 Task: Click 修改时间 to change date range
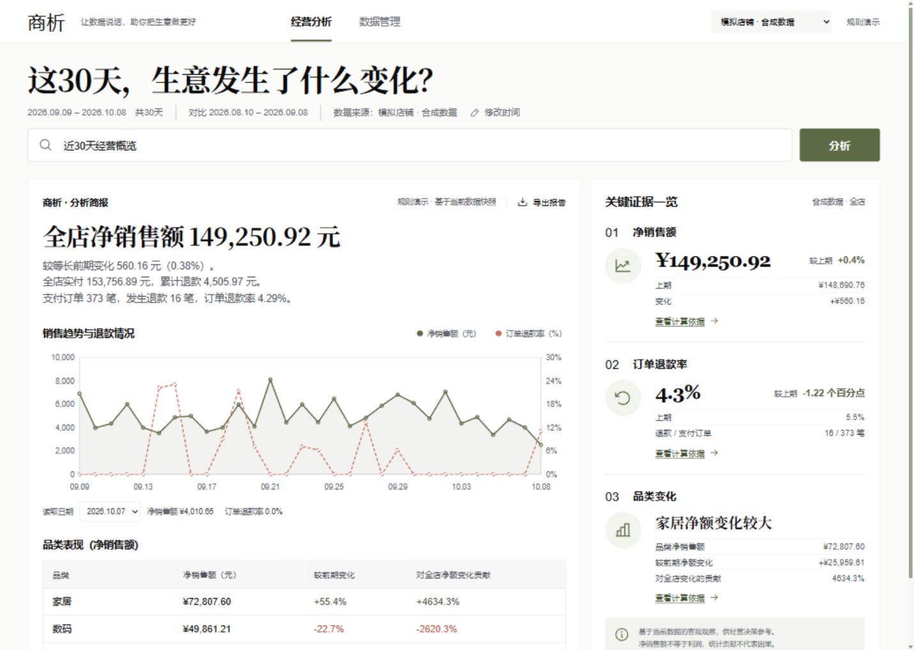click(x=502, y=112)
